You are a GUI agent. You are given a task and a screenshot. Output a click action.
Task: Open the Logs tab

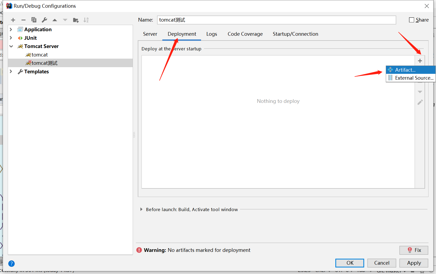[212, 34]
